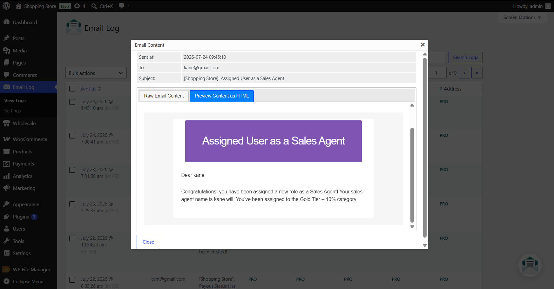Image resolution: width=554 pixels, height=289 pixels.
Task: Click the Analytics bar chart icon
Action: tap(6, 176)
